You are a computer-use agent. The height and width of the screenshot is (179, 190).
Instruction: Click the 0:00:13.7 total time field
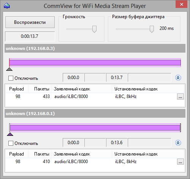click(x=30, y=36)
